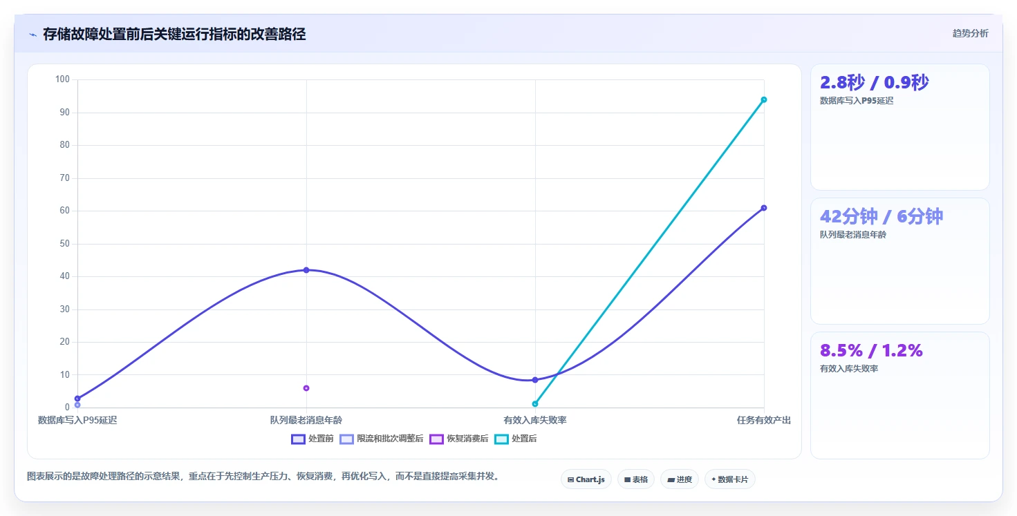Screen dimensions: 1017x516
Task: Click the 处置前 legend color box
Action: pyautogui.click(x=299, y=439)
